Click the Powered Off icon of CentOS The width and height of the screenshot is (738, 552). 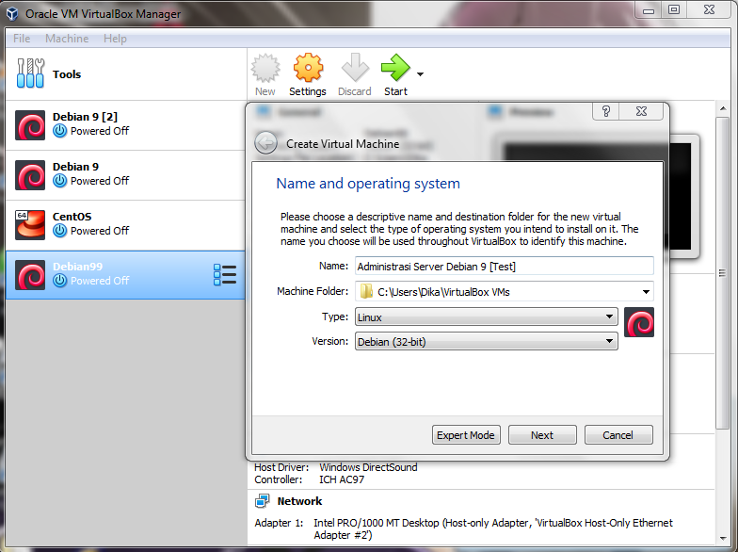click(x=60, y=231)
